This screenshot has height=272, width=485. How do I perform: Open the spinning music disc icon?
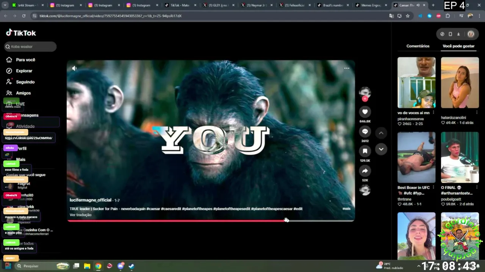point(365,190)
